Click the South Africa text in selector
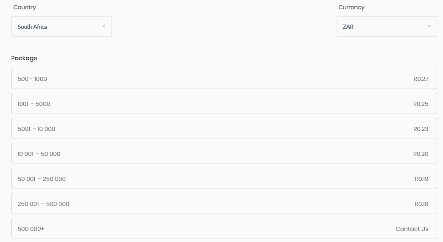The height and width of the screenshot is (242, 443). [32, 27]
